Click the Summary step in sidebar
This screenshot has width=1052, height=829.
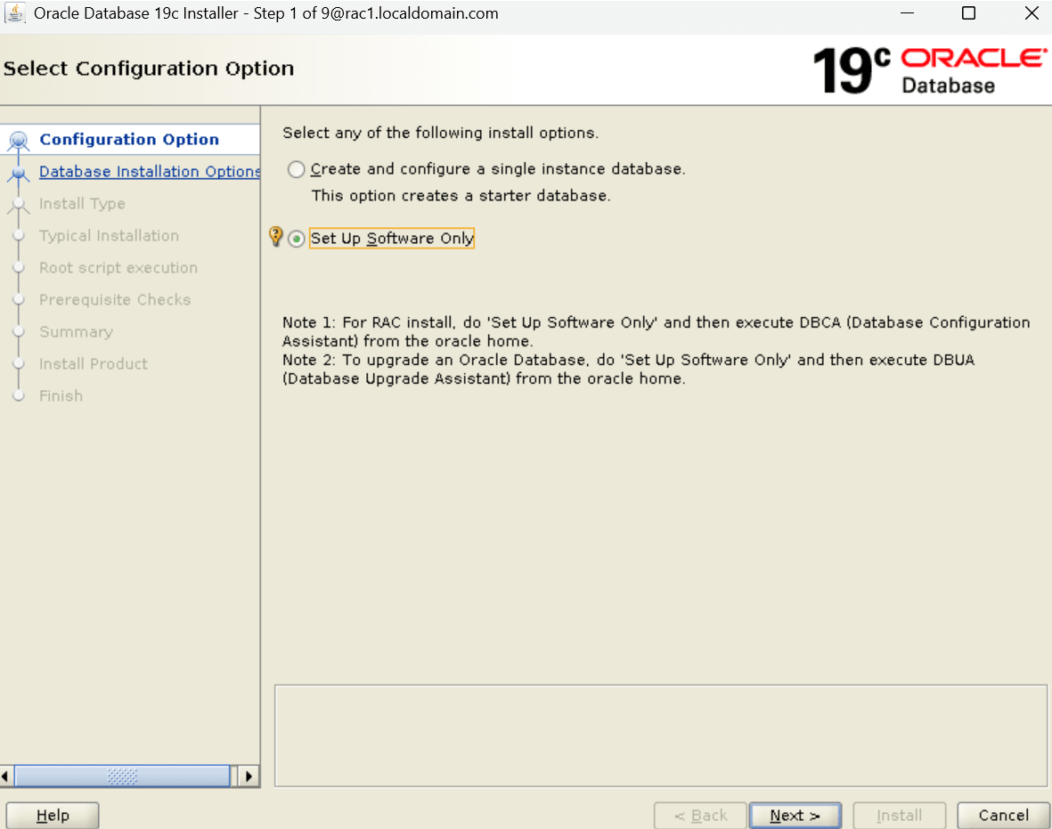pyautogui.click(x=76, y=332)
